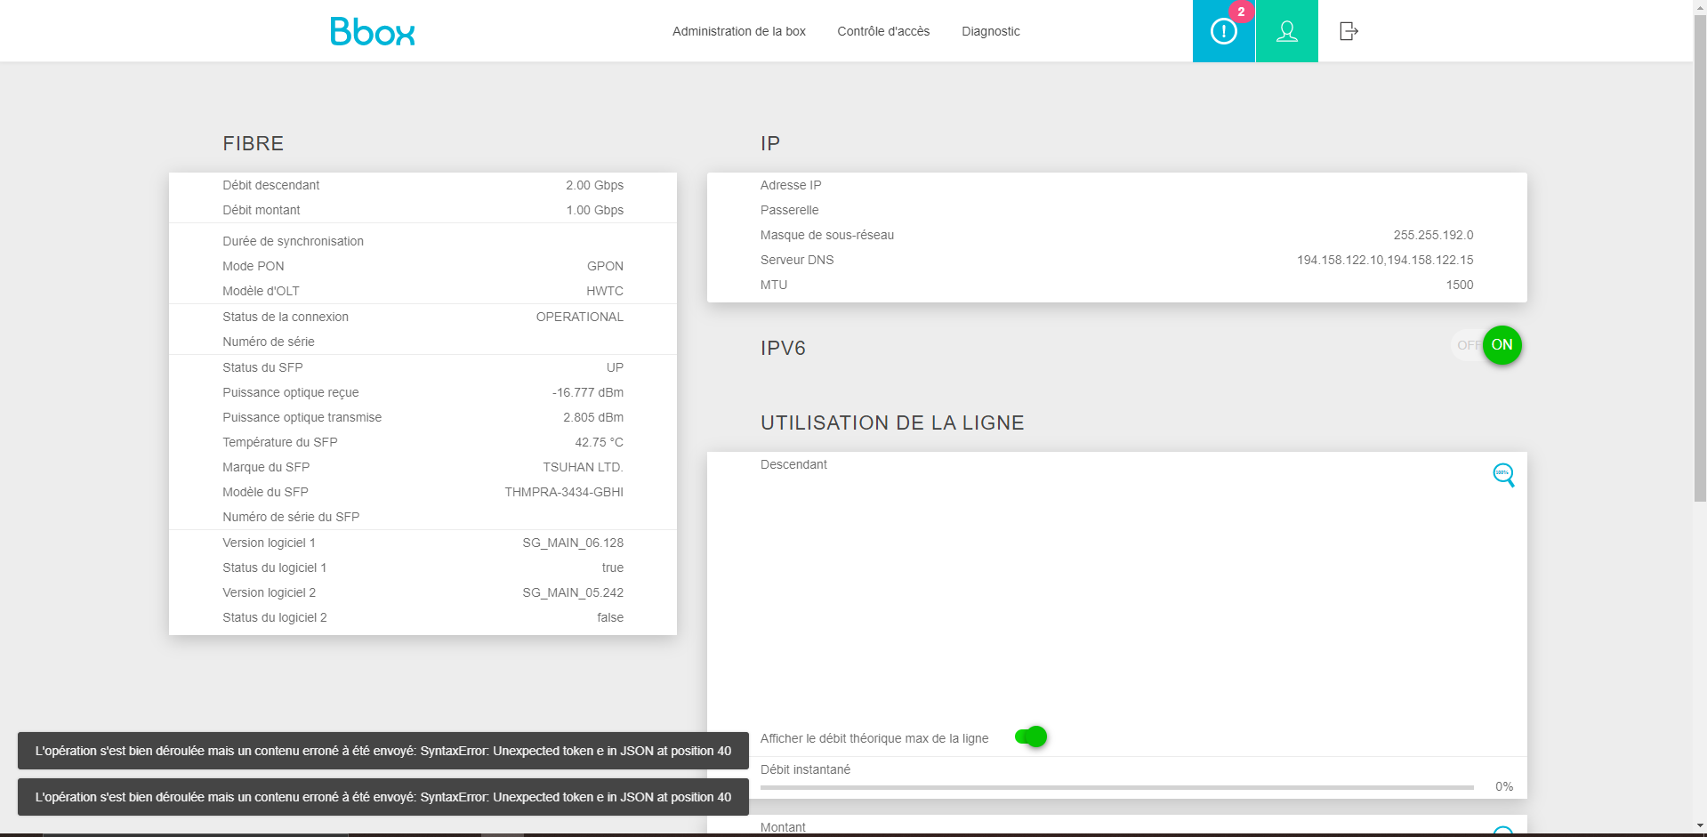Click the Débit instantané progress bar

[x=1116, y=787]
